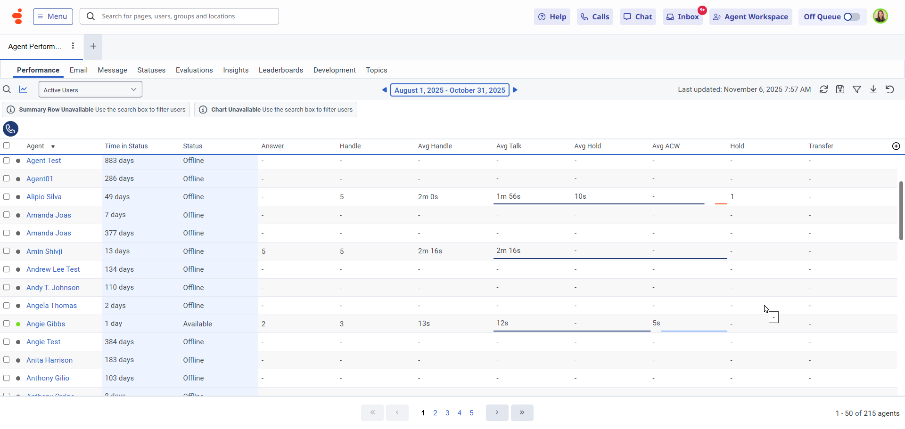Open the Evaluations tab

[x=194, y=70]
